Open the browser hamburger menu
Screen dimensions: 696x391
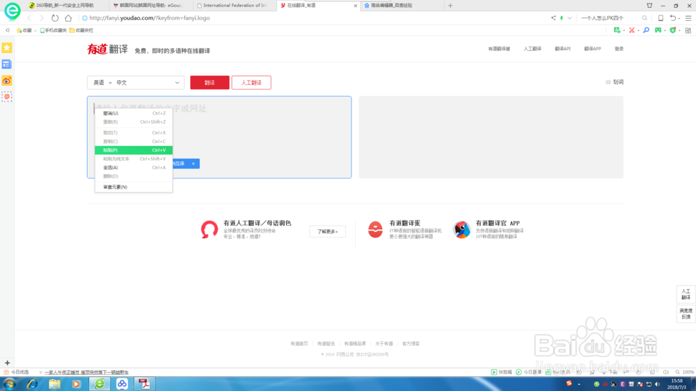click(x=688, y=18)
